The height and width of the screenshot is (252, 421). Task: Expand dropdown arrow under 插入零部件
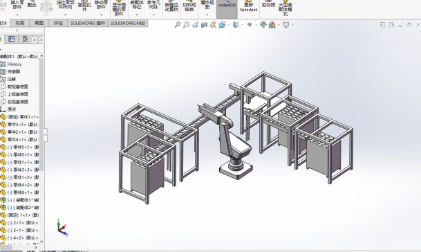tap(17, 15)
